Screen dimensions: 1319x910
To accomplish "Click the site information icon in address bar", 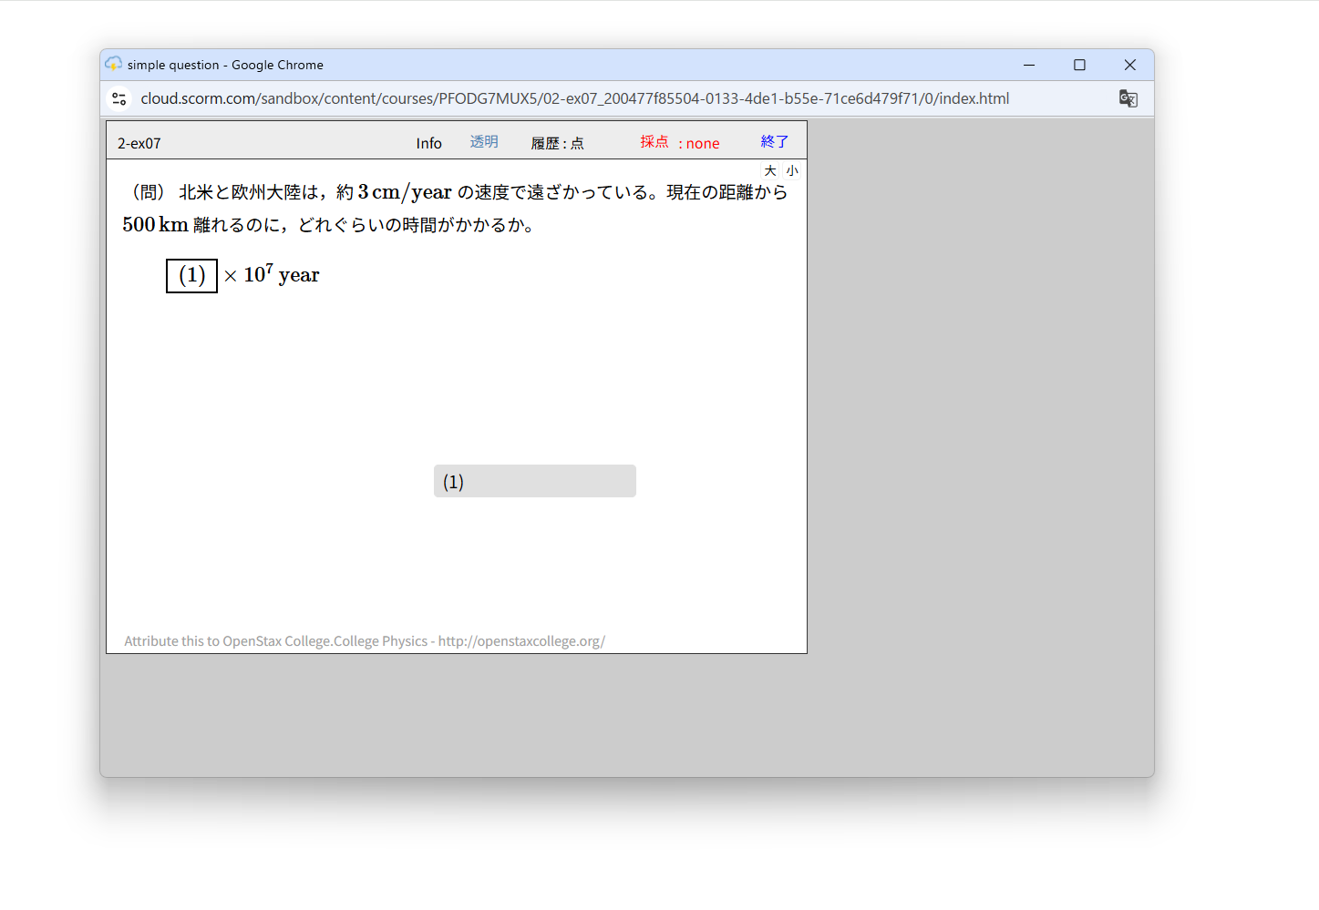I will point(119,98).
